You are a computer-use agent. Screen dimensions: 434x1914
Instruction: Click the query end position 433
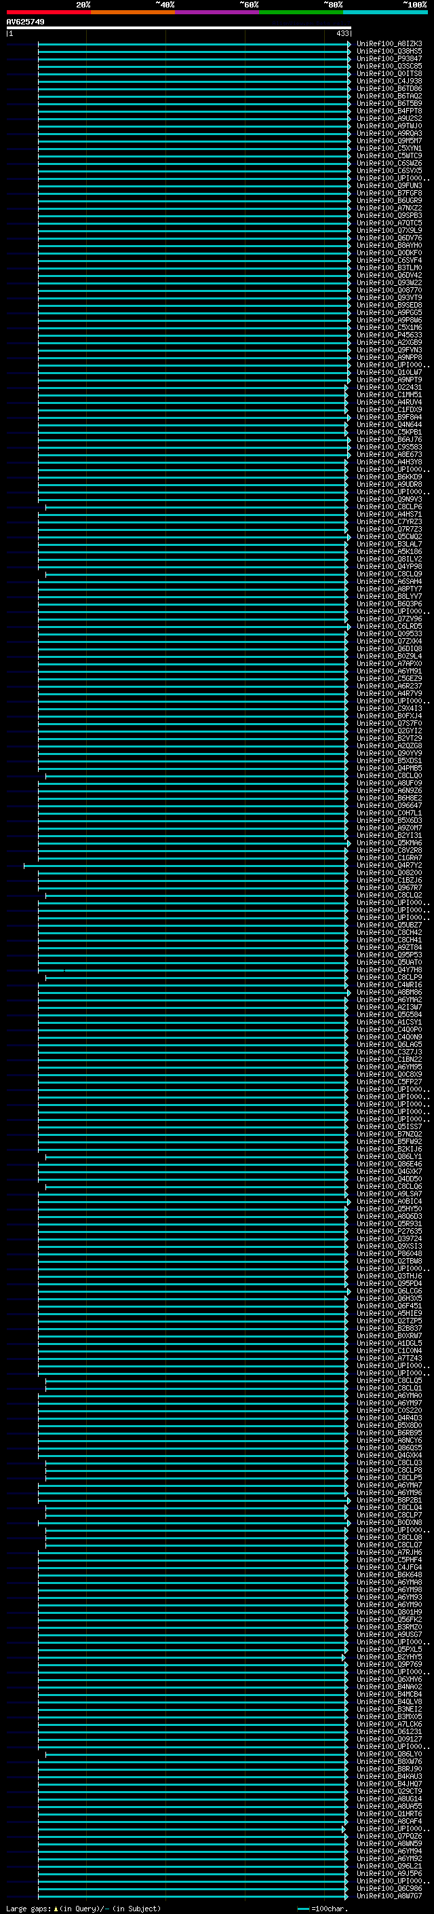tap(342, 33)
